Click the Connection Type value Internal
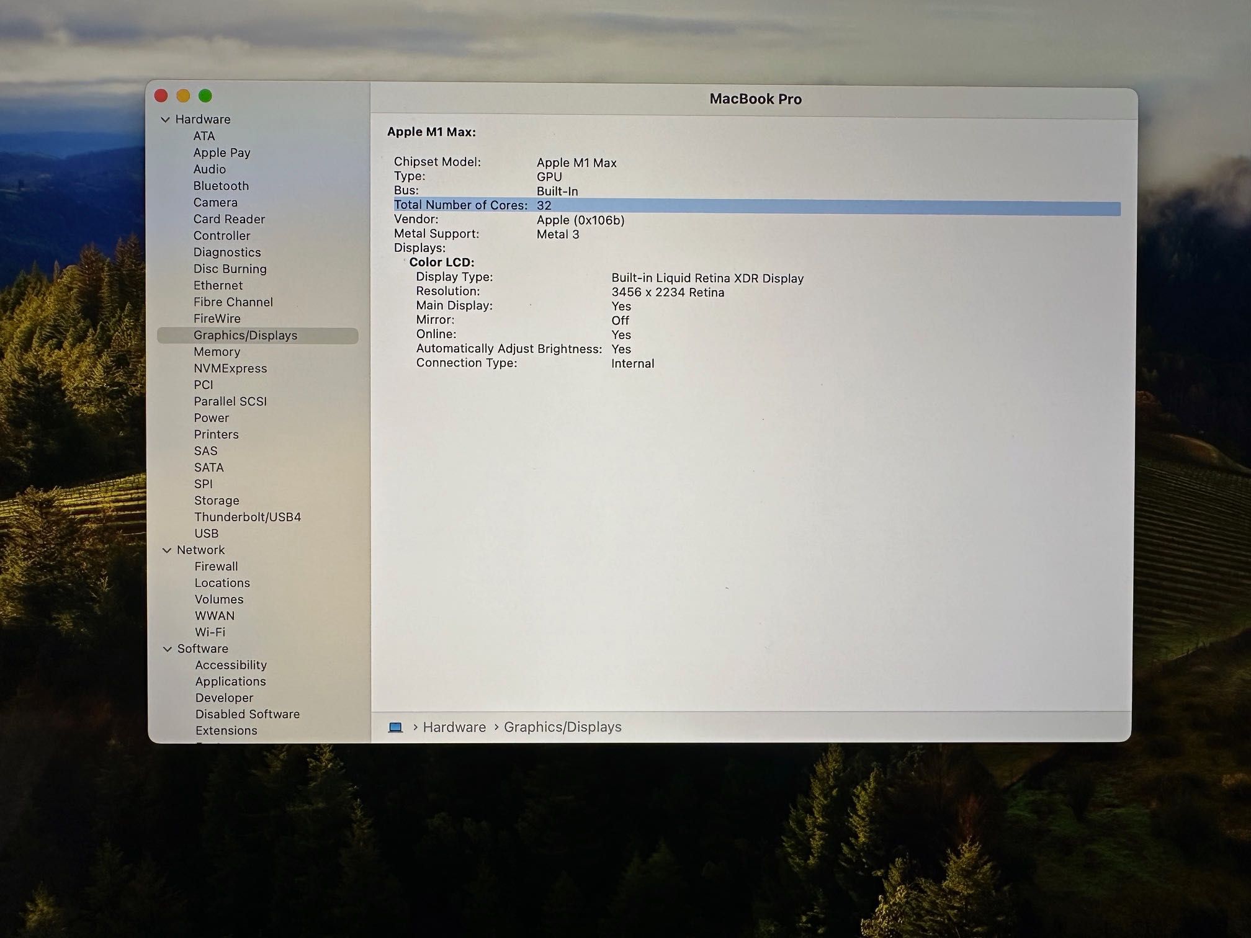The height and width of the screenshot is (938, 1251). point(633,364)
